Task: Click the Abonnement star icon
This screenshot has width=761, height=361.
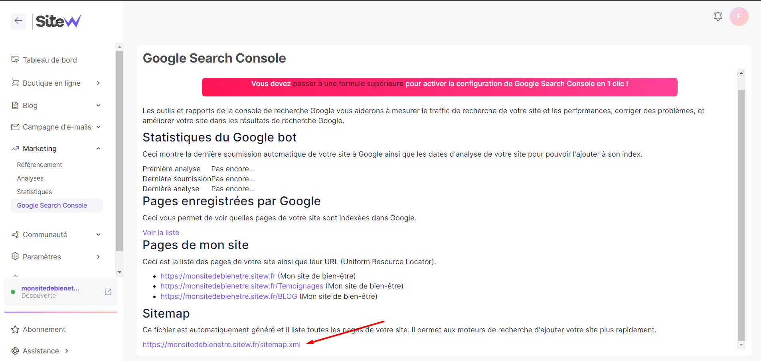Action: point(15,330)
